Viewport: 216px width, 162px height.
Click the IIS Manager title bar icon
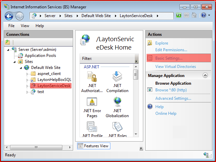click(x=7, y=7)
